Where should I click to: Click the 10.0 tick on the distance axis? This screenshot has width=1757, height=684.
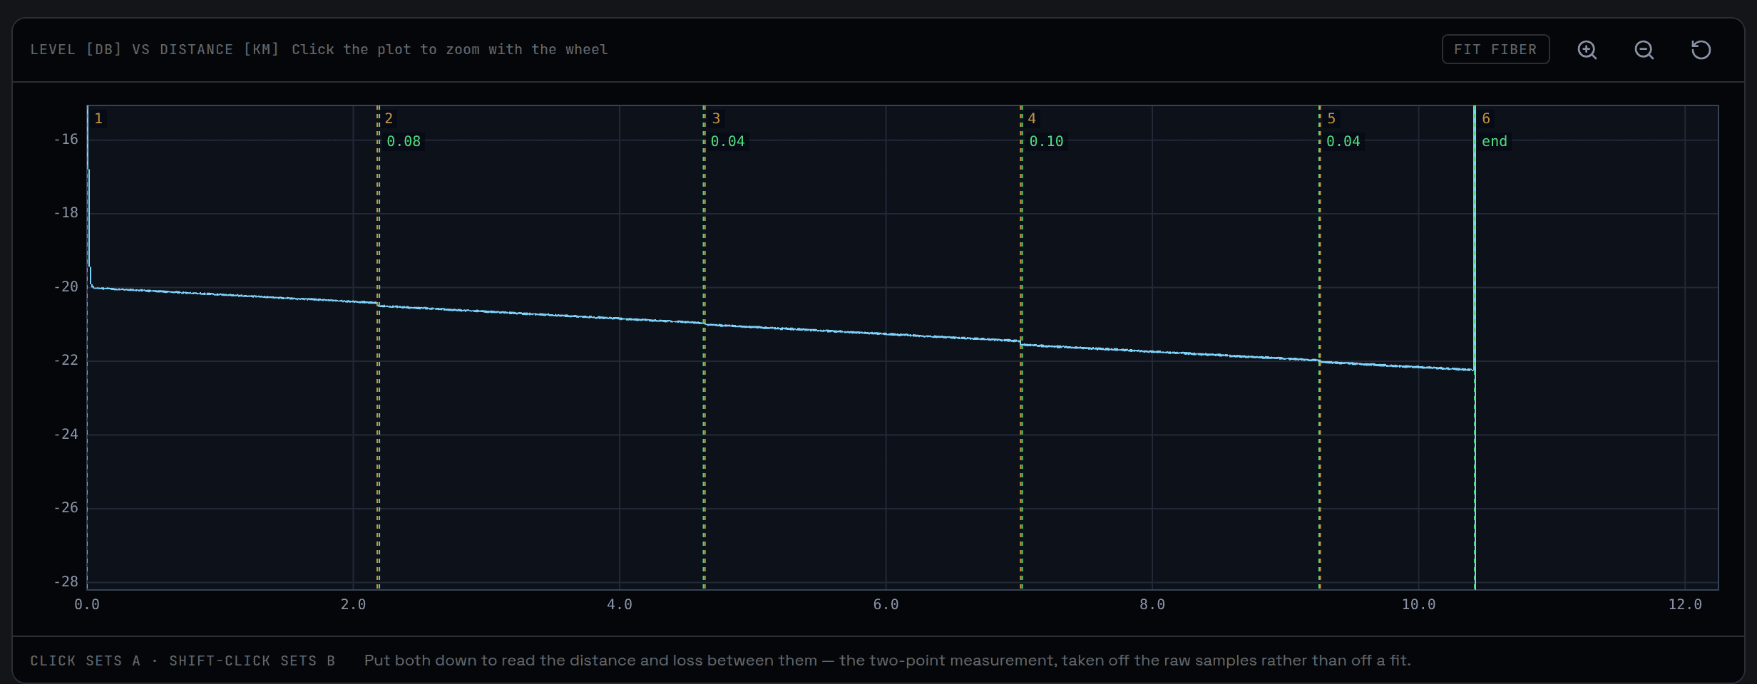click(1418, 604)
